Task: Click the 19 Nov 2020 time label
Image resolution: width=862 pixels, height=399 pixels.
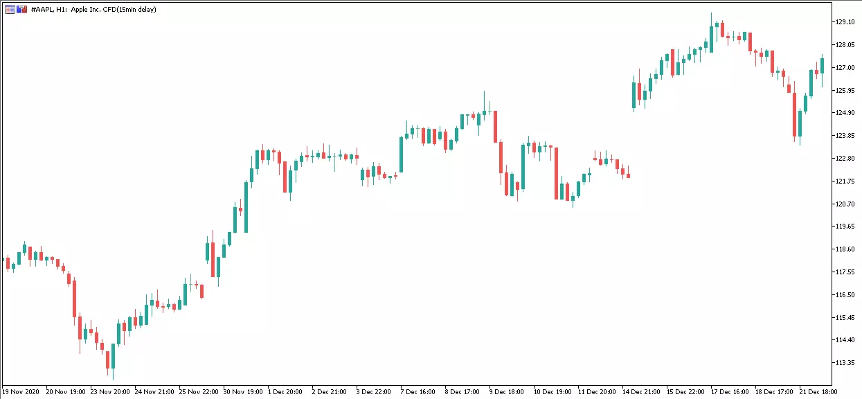Action: (x=21, y=392)
